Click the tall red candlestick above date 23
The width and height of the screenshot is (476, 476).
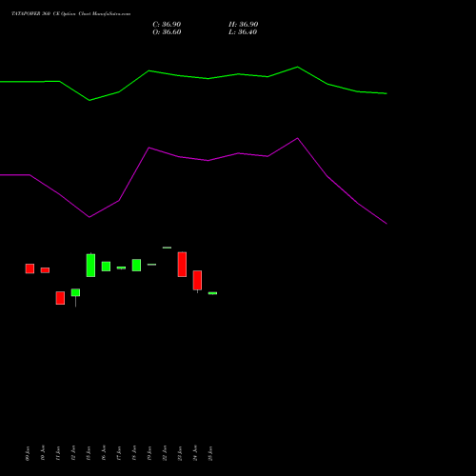pyautogui.click(x=182, y=265)
